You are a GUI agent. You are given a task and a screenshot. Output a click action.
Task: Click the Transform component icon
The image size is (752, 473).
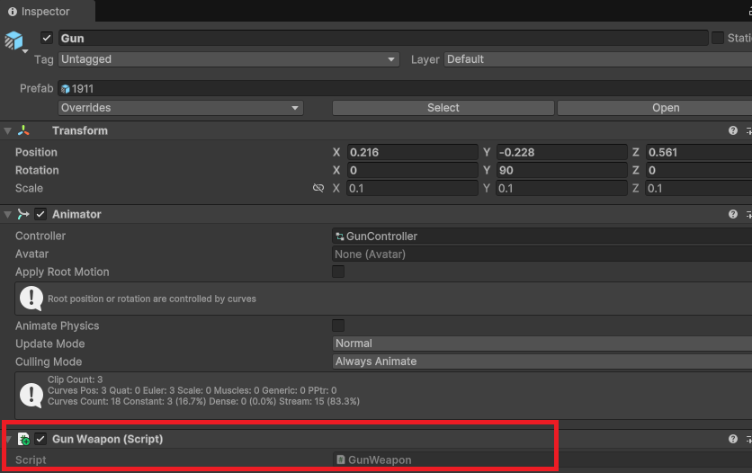[x=23, y=130]
